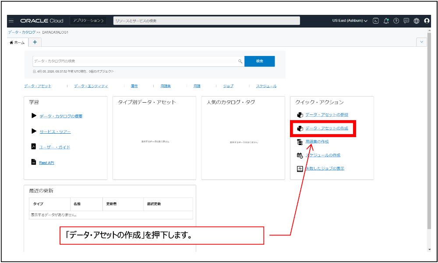Open the ジョブ filter link
Viewport: 438px width, 263px height.
(228, 86)
